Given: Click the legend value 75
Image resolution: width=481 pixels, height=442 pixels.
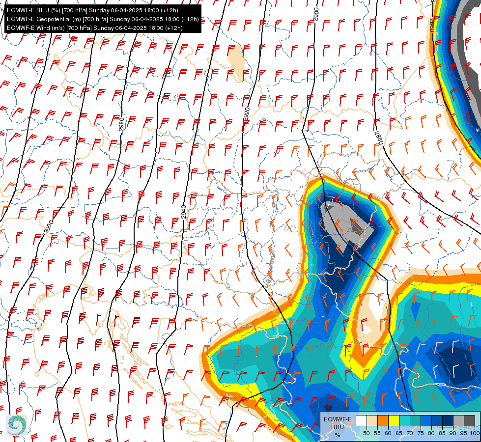Looking at the screenshot, I should (x=421, y=433).
